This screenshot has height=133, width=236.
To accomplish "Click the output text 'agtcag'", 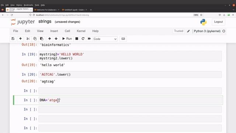I will [48, 81].
